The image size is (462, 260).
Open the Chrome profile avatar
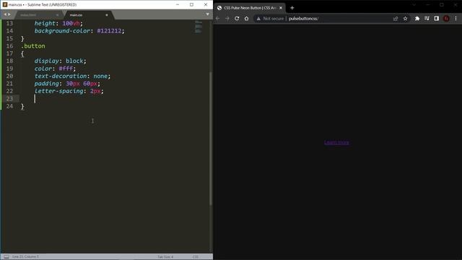point(446,19)
